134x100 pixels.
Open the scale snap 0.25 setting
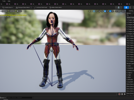pos(118,11)
